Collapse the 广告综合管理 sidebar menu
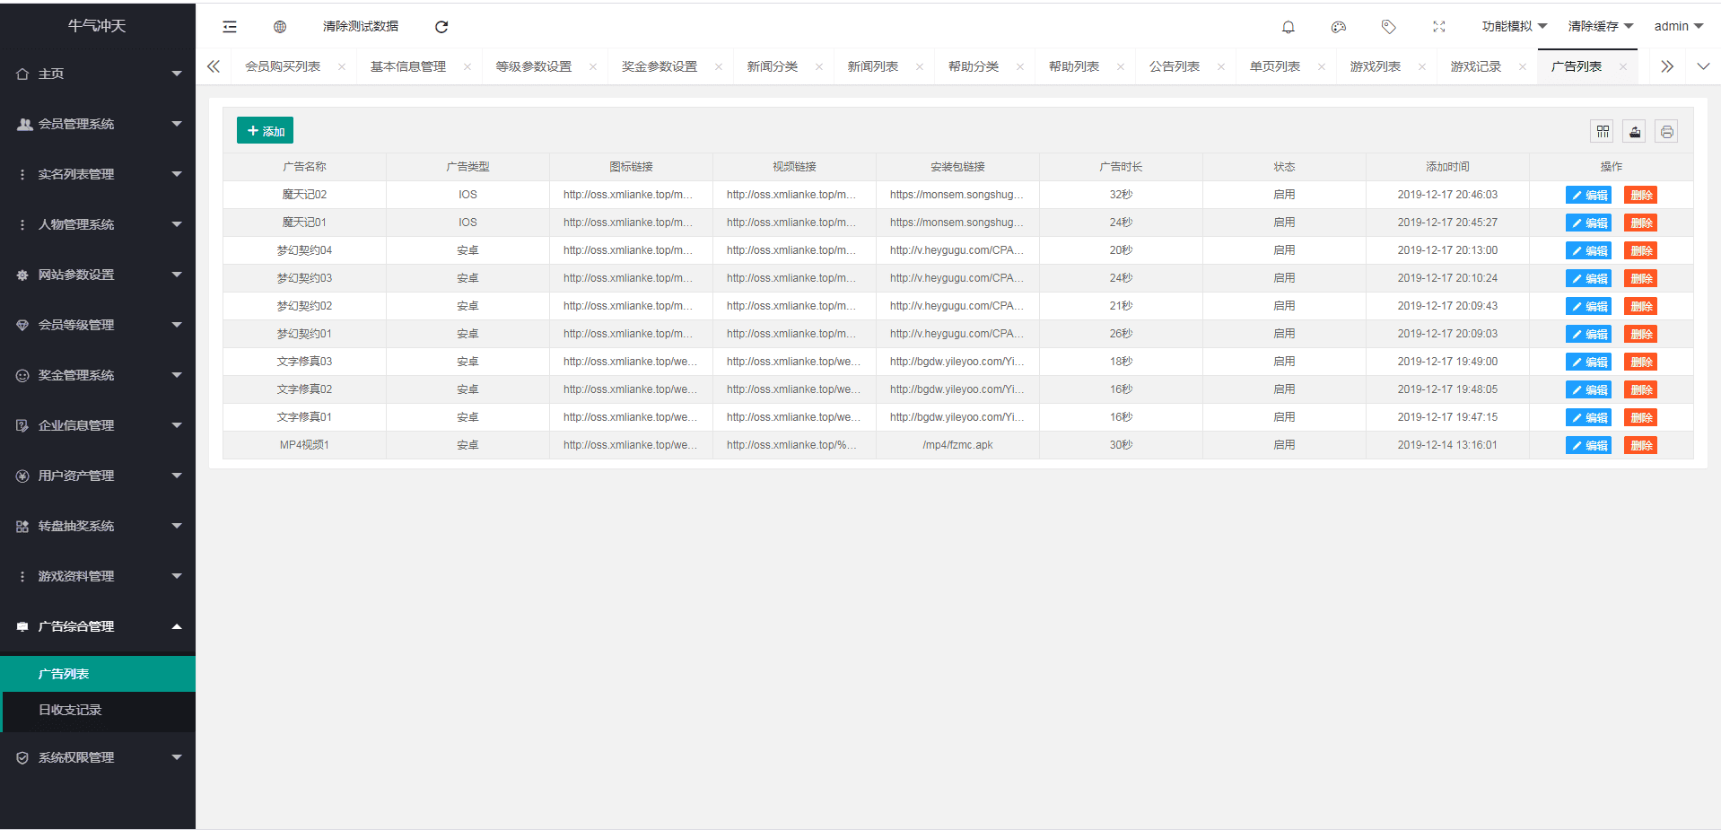This screenshot has height=830, width=1721. pyautogui.click(x=98, y=626)
